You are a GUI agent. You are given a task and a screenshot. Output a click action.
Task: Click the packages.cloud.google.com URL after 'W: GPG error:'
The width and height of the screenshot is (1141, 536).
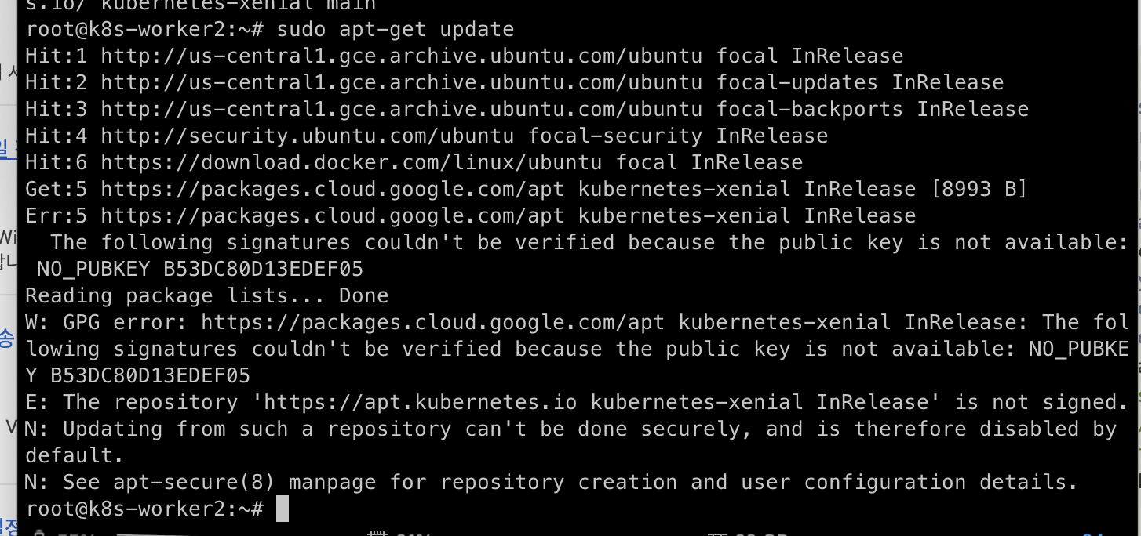[433, 322]
